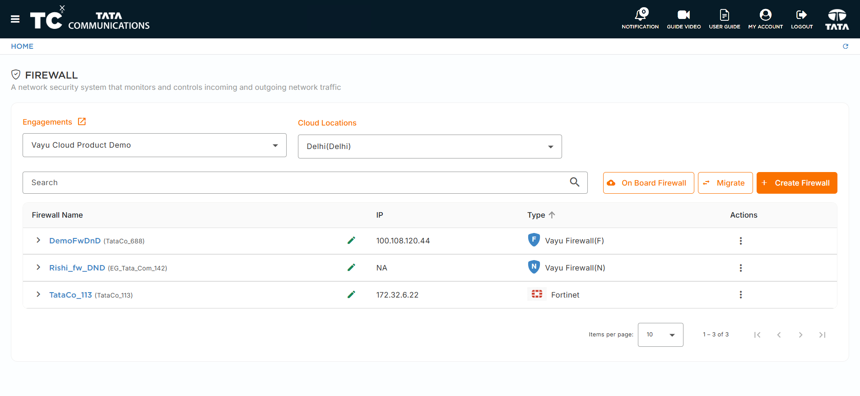The width and height of the screenshot is (860, 396).
Task: Click the TATA logo at top right
Action: tap(837, 19)
